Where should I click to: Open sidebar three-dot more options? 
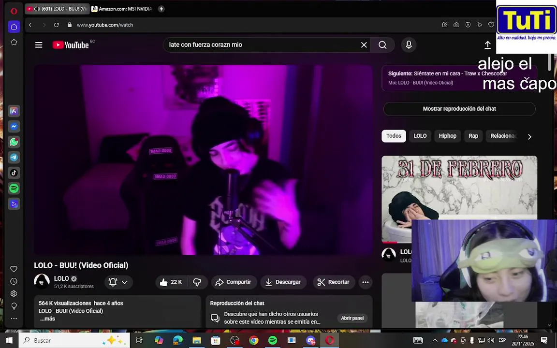(14, 319)
